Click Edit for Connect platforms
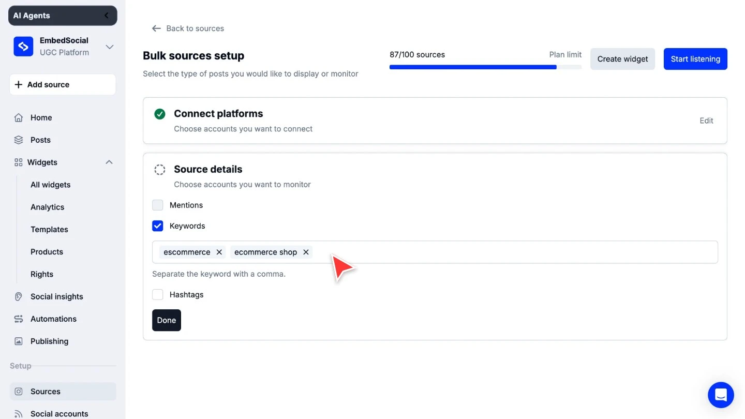This screenshot has height=419, width=745. [x=706, y=121]
